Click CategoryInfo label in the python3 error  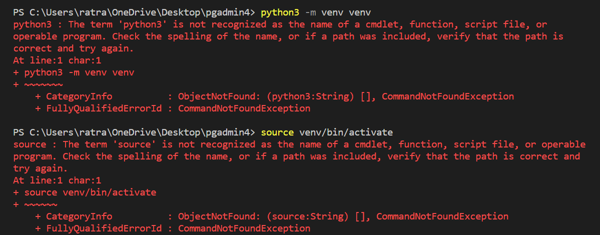click(x=79, y=96)
